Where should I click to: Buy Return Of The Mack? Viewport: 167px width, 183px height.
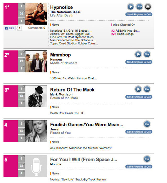click(x=147, y=89)
